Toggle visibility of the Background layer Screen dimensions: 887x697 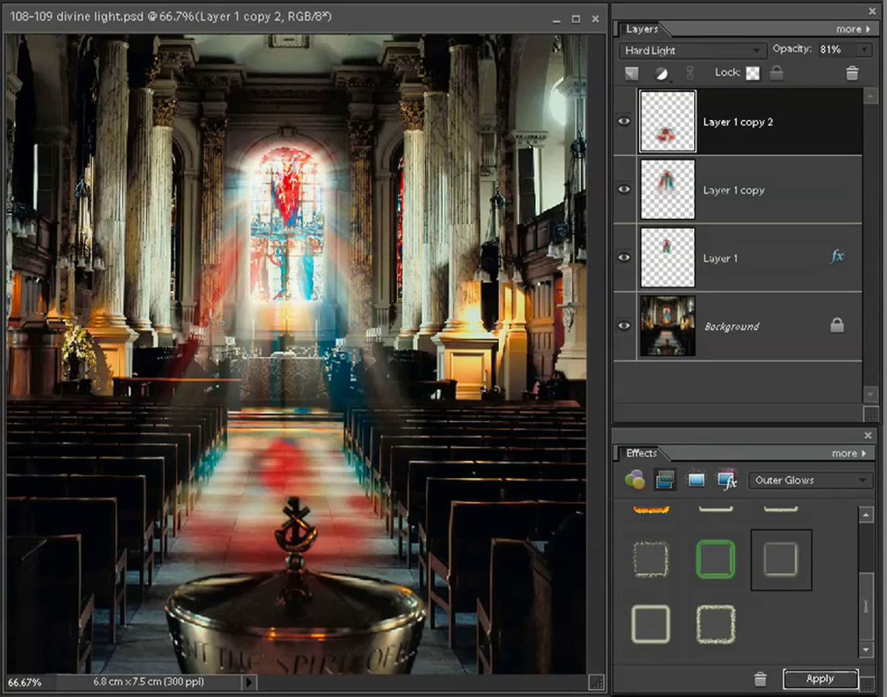point(624,326)
